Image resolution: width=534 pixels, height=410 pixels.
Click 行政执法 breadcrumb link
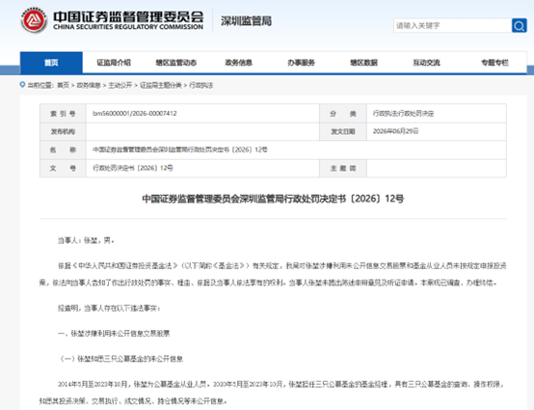point(200,85)
